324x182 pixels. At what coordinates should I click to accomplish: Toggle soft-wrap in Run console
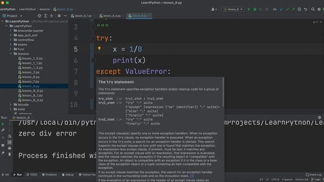[x=10, y=136]
